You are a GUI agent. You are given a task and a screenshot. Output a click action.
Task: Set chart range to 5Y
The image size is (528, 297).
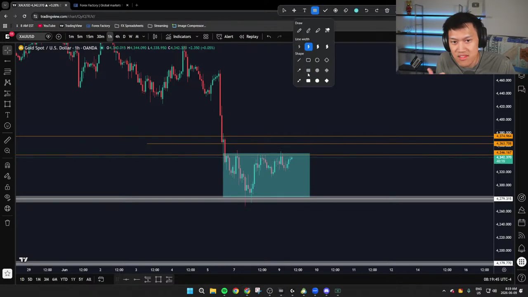pyautogui.click(x=81, y=279)
